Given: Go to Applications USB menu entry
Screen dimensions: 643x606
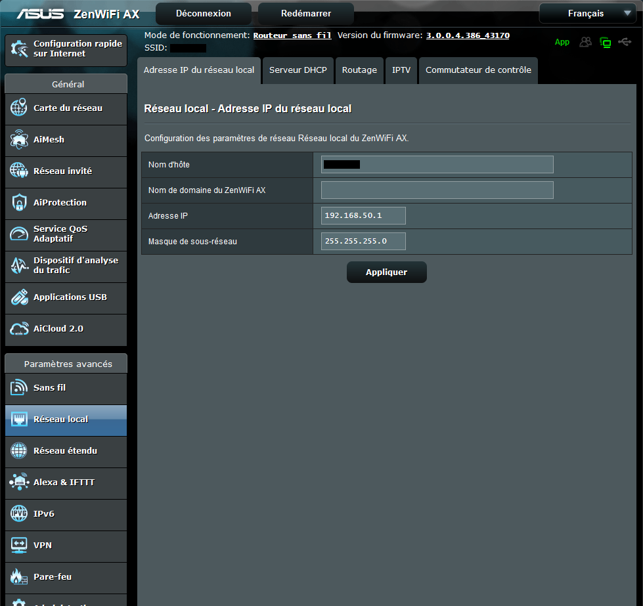Looking at the screenshot, I should click(66, 299).
